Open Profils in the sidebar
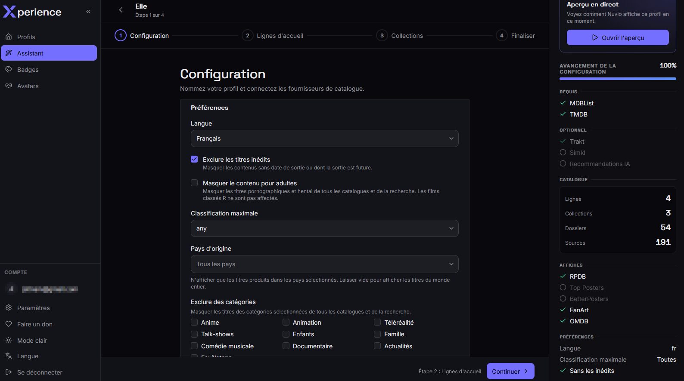The width and height of the screenshot is (684, 381). pos(49,37)
